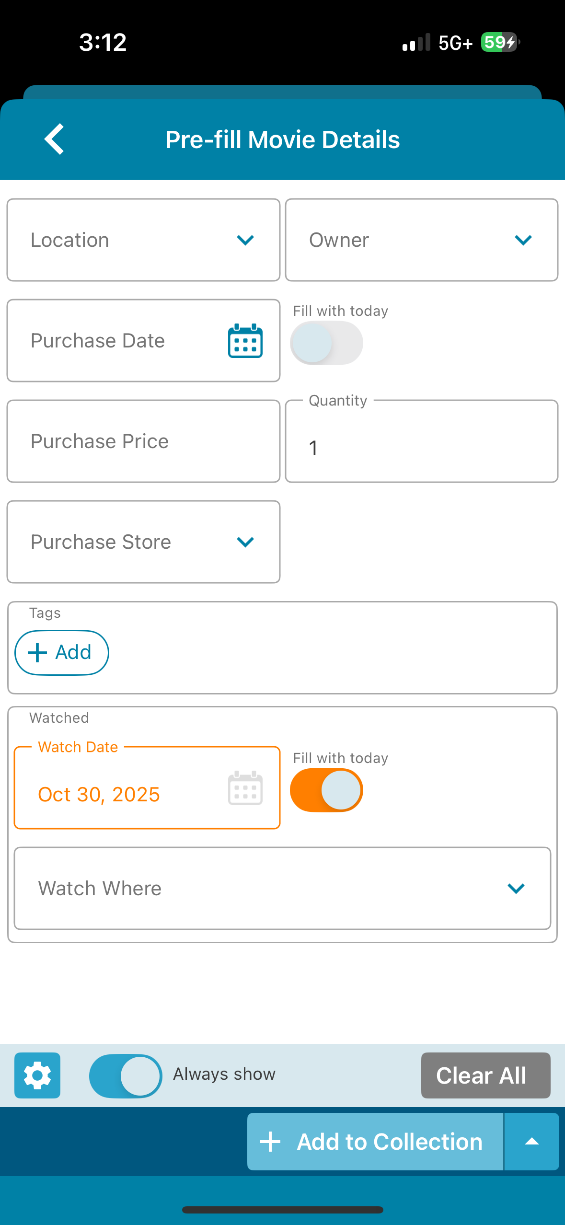Tap the plus icon on Add to Collection
Image resolution: width=565 pixels, height=1225 pixels.
coord(270,1142)
